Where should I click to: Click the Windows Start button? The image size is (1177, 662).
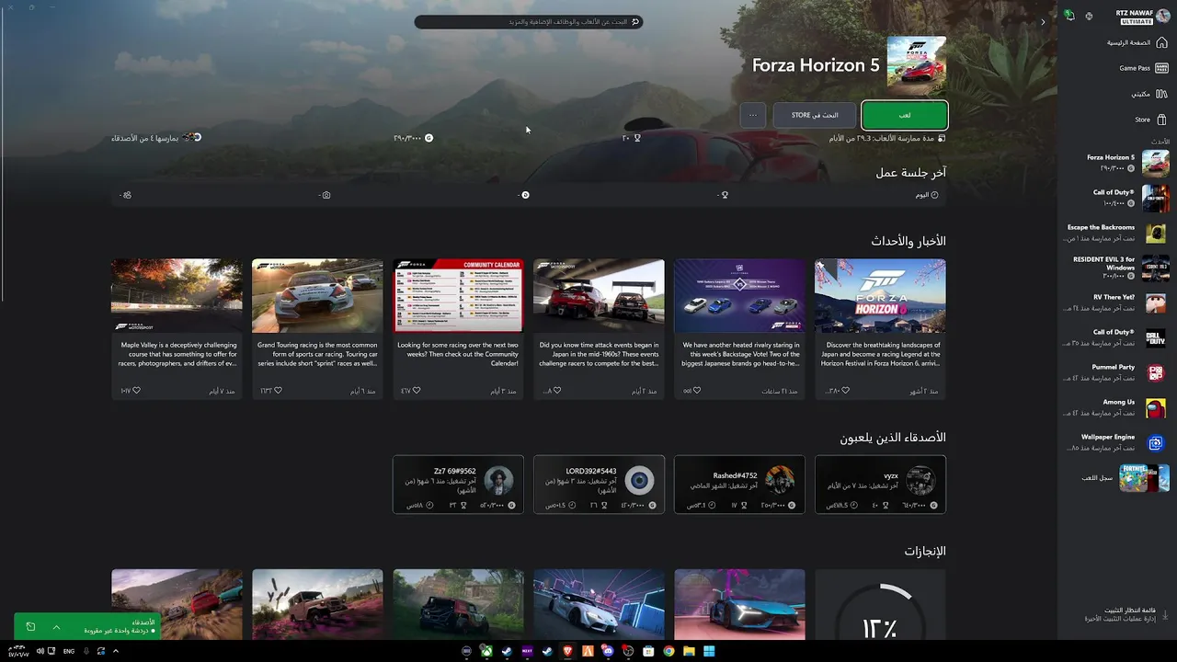click(x=709, y=651)
